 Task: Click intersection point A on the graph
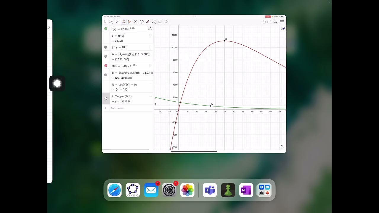point(211,106)
